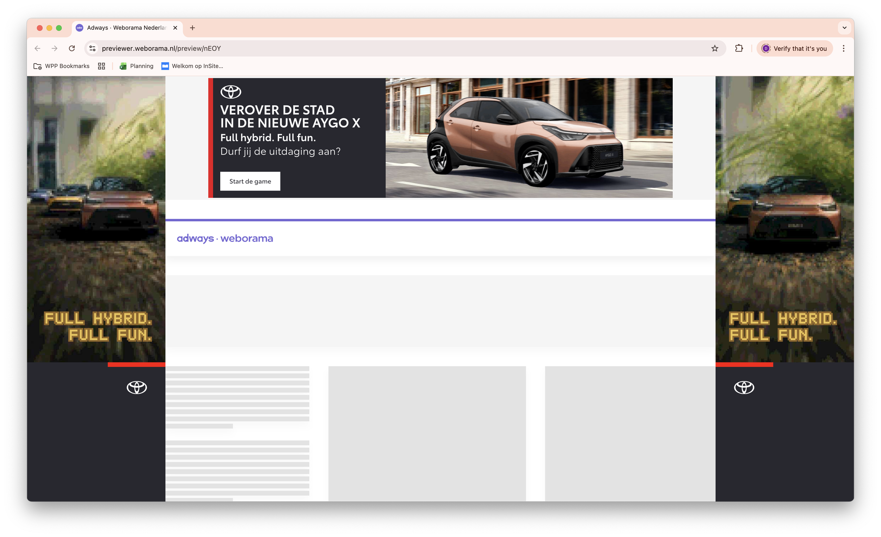Screen dimensions: 881x537
Task: Click the Verover de stad headline text
Action: 290,117
